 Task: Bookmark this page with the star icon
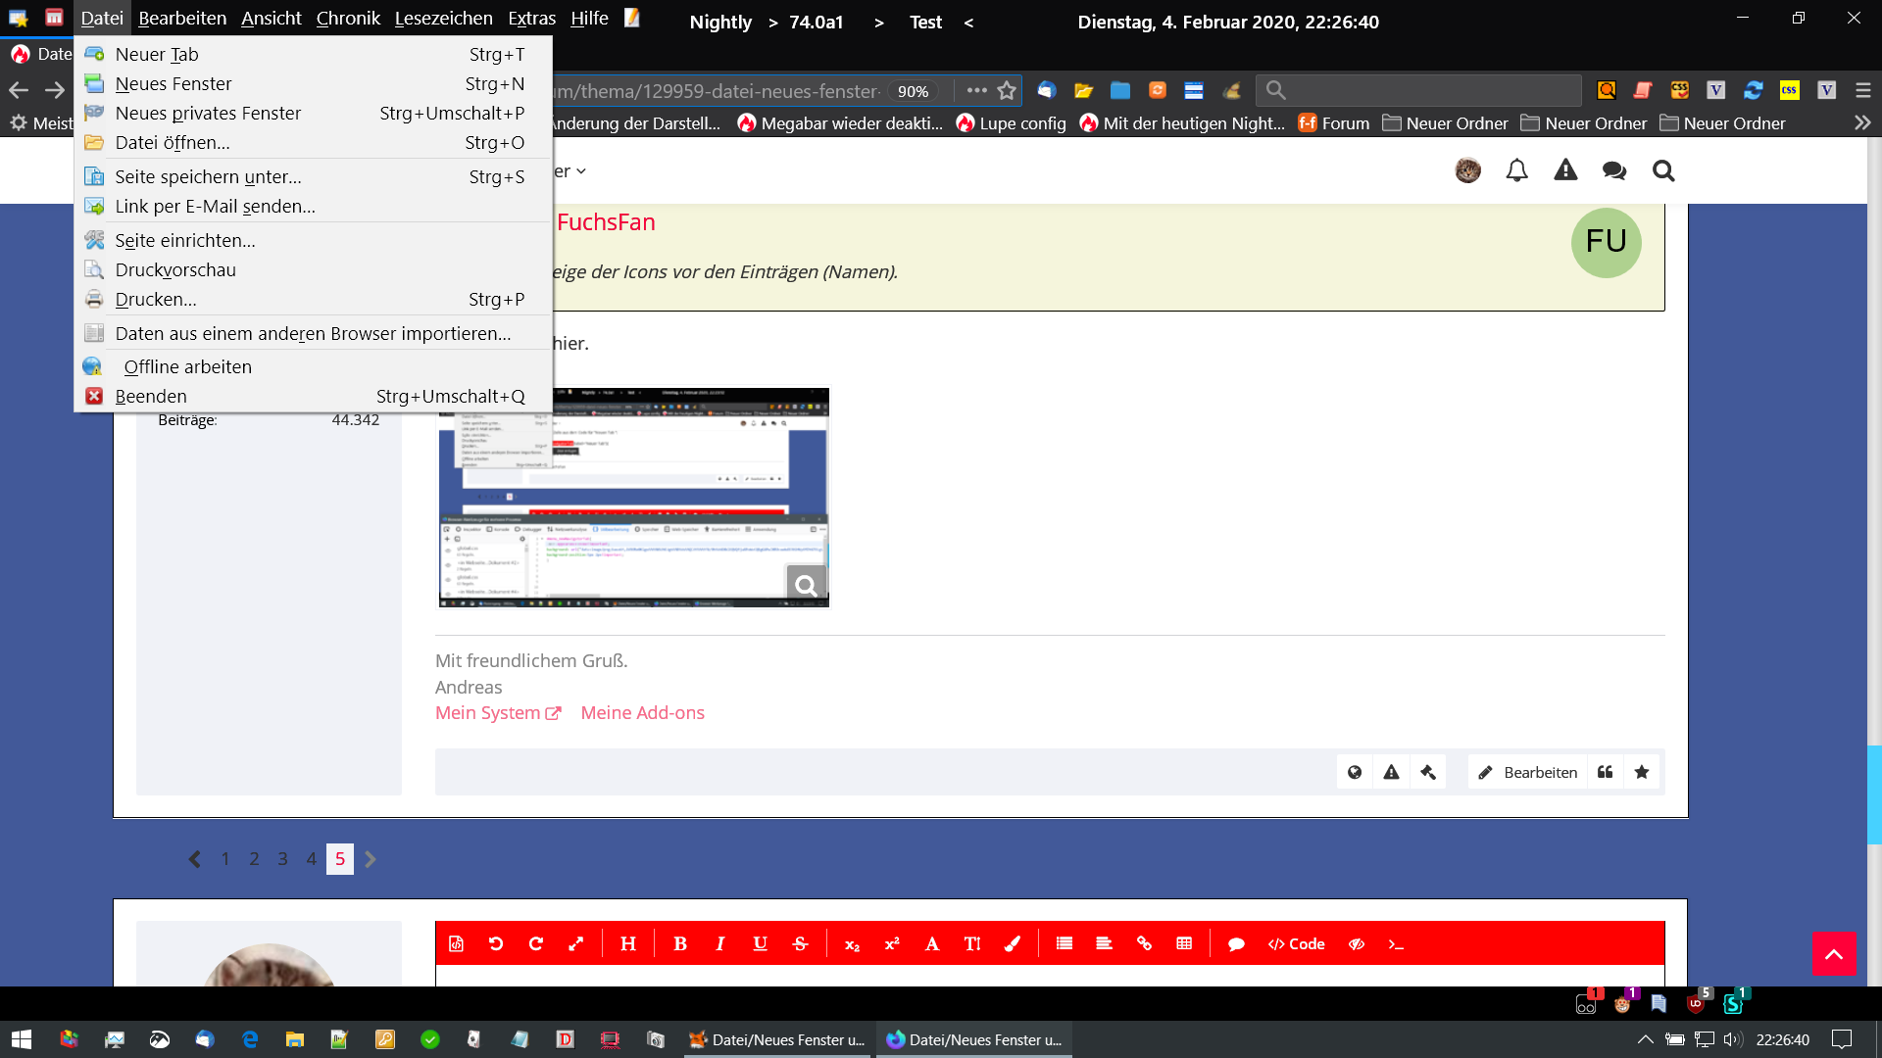(x=1007, y=91)
